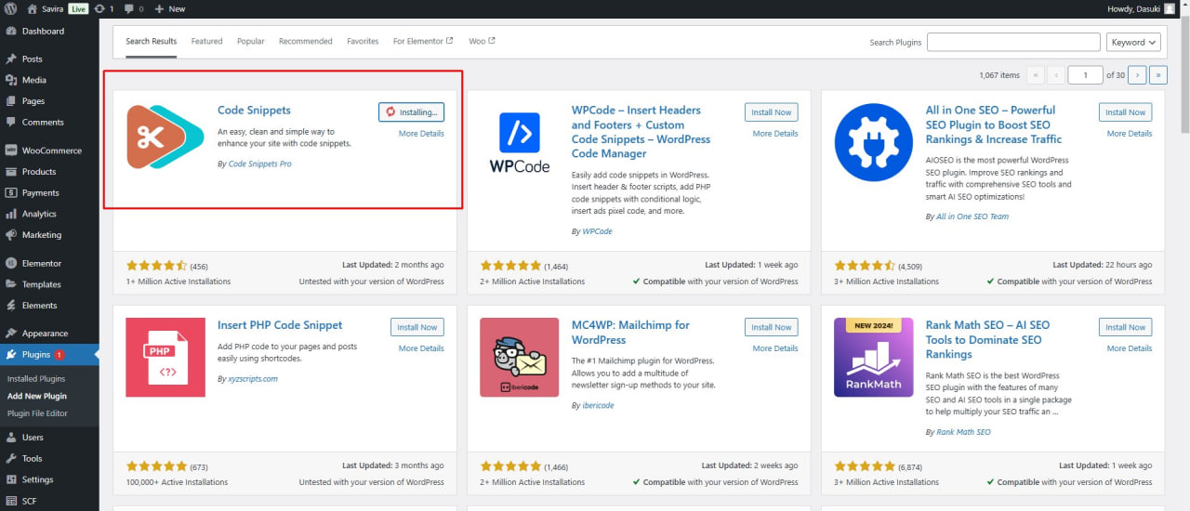1190x511 pixels.
Task: Open the Savira site home icon
Action: 32,8
